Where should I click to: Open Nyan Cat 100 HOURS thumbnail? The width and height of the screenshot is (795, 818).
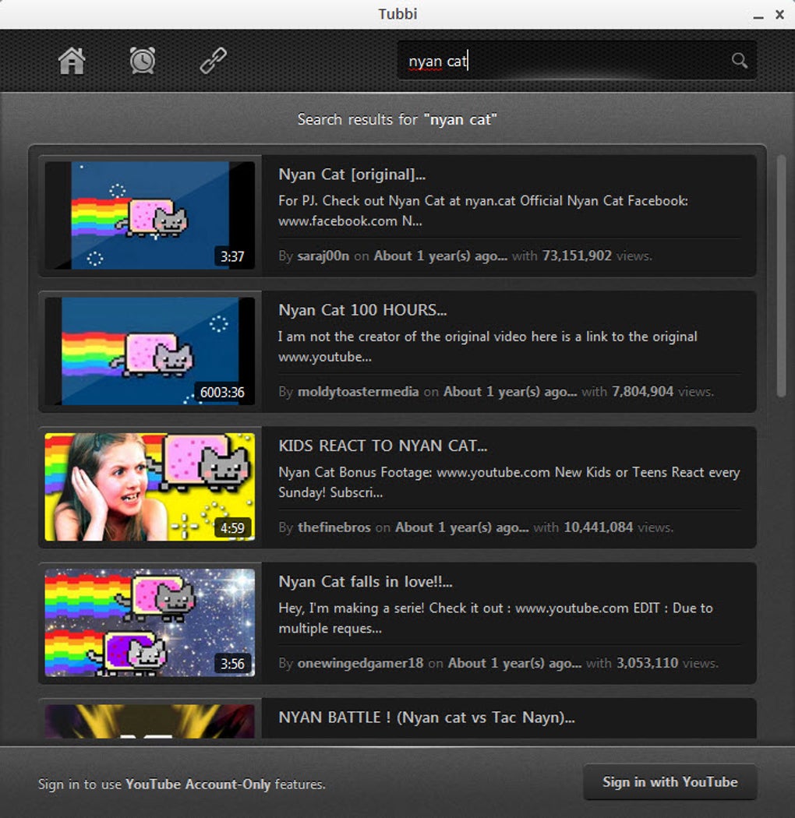click(x=150, y=351)
